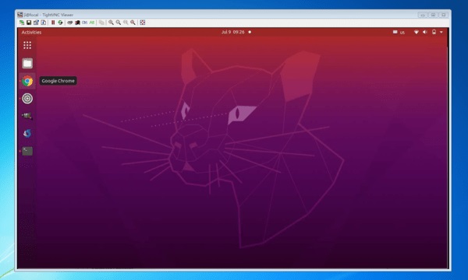Pause the VNC screen updates
The height and width of the screenshot is (280, 468).
53,23
